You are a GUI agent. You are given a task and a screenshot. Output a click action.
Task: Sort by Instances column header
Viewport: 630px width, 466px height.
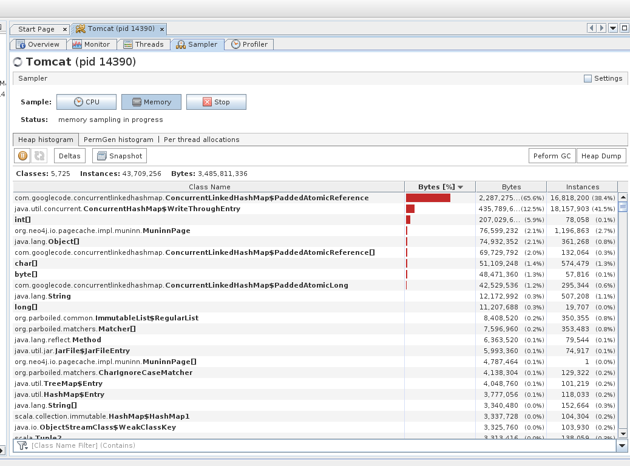pos(582,187)
